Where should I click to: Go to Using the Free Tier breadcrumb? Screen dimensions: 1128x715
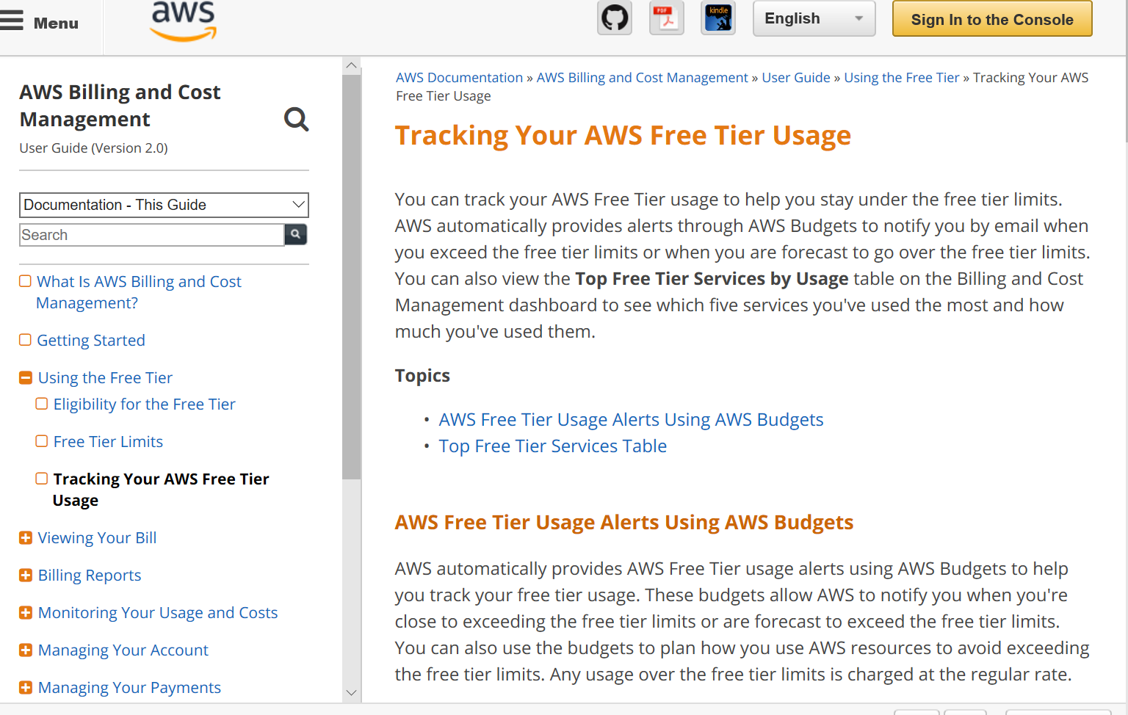pyautogui.click(x=901, y=78)
